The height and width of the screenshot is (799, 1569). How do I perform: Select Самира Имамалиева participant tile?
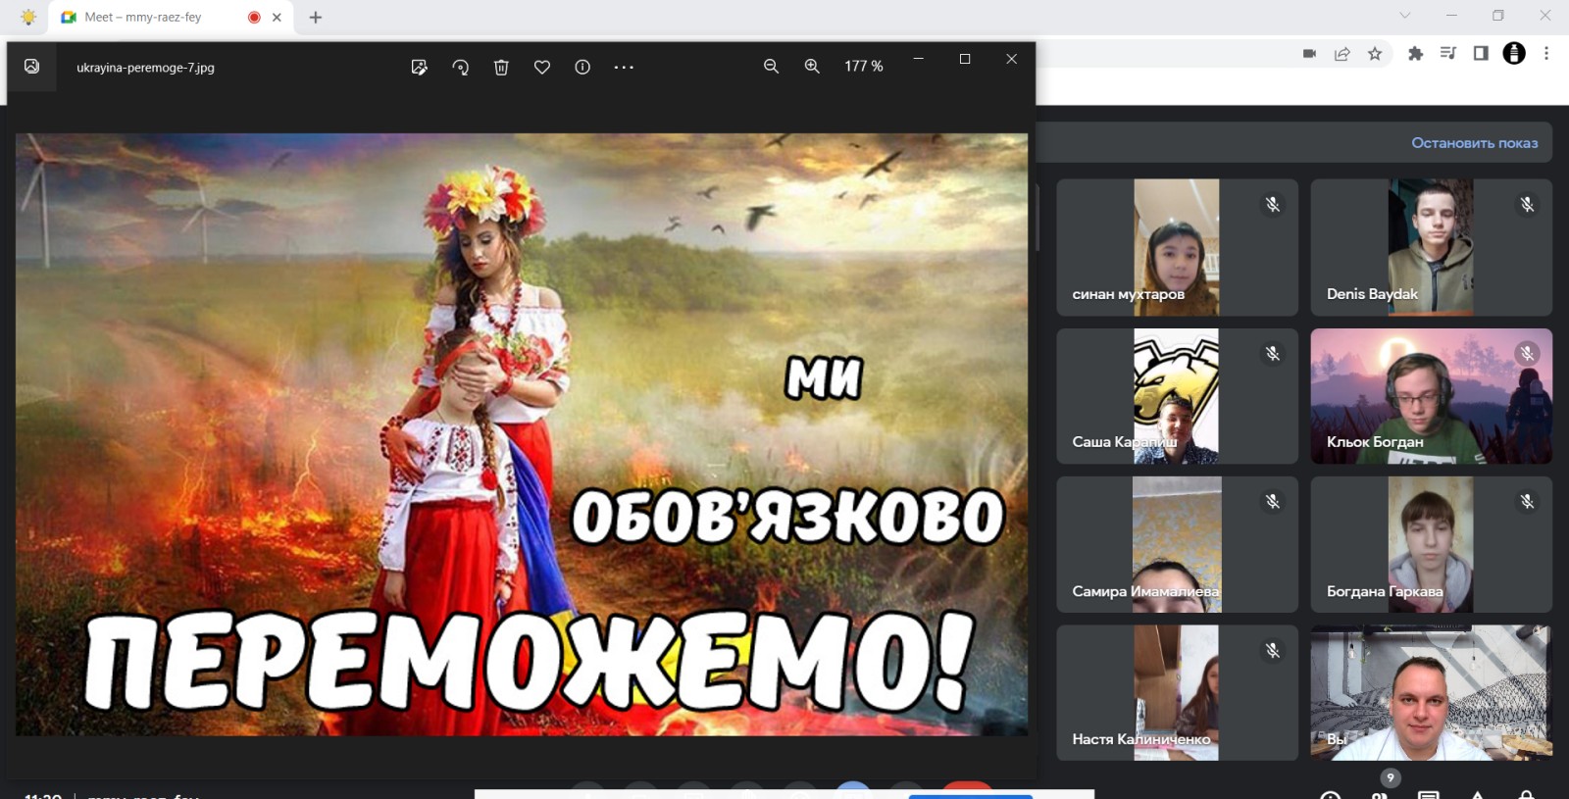pos(1177,545)
